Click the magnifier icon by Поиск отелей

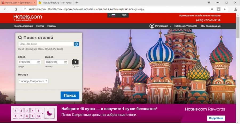(20, 37)
